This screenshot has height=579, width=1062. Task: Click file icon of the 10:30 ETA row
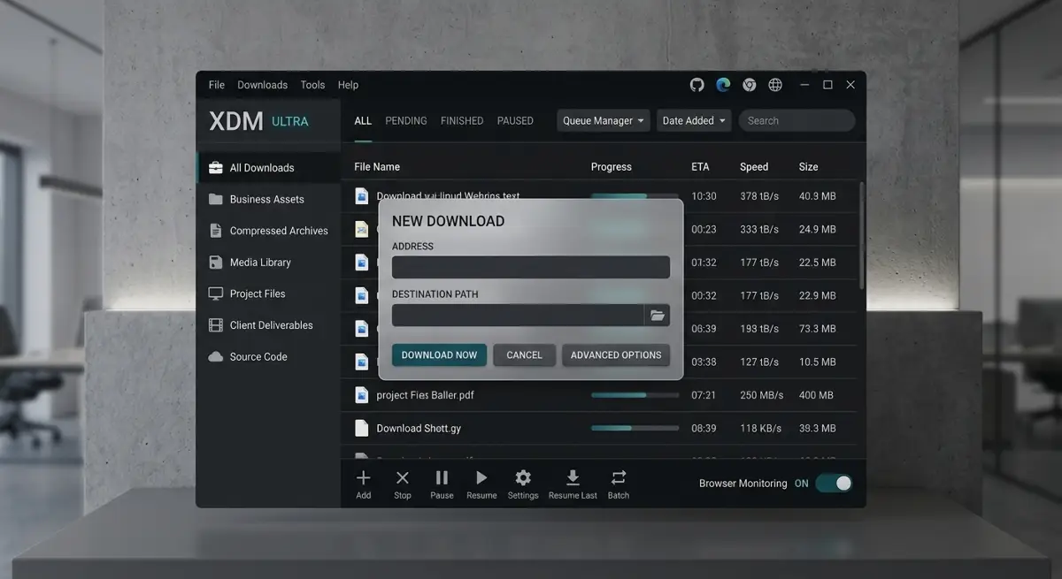pos(361,195)
